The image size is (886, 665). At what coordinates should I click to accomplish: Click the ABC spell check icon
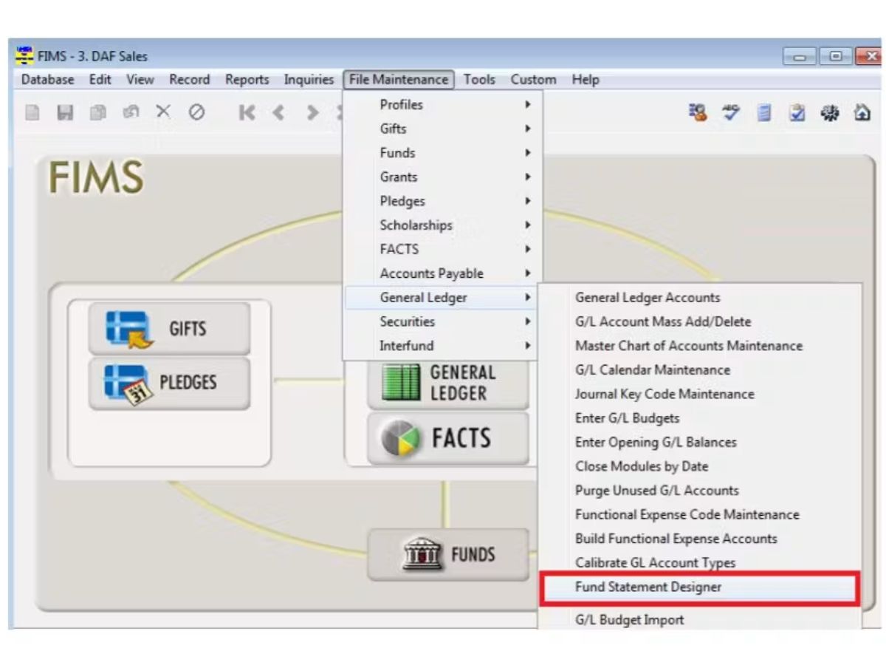pyautogui.click(x=731, y=112)
